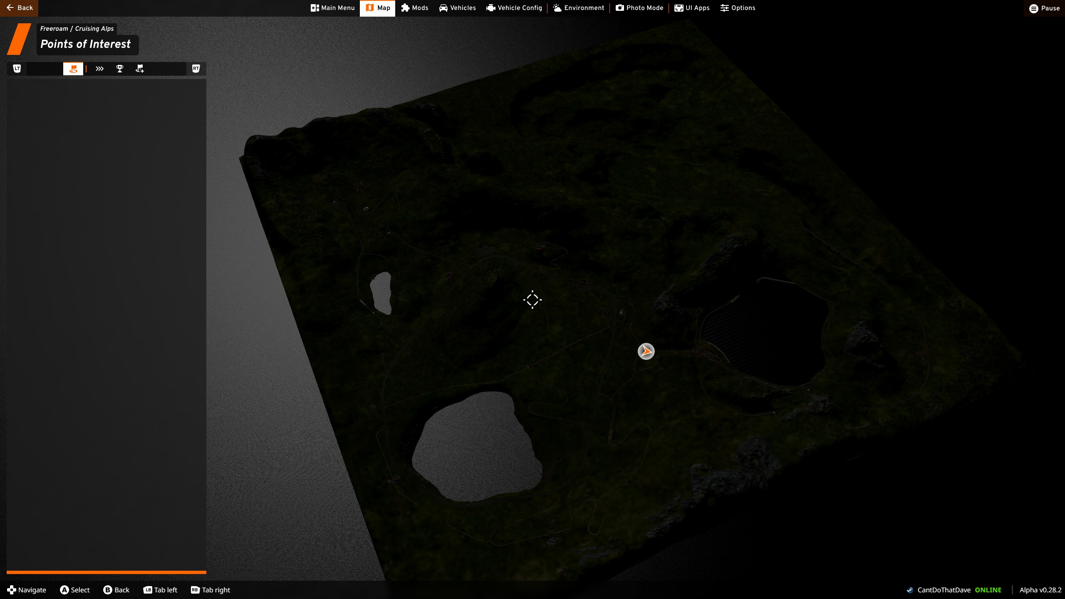Enter Photo Mode

click(x=639, y=8)
